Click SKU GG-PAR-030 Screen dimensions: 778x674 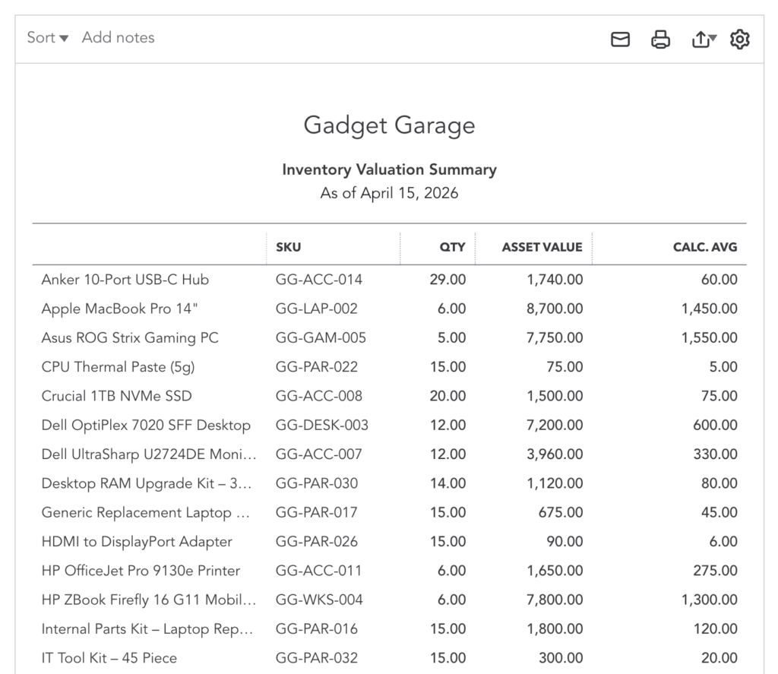pos(317,483)
